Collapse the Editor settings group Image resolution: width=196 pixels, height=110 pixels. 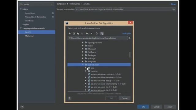[x=21, y=9]
